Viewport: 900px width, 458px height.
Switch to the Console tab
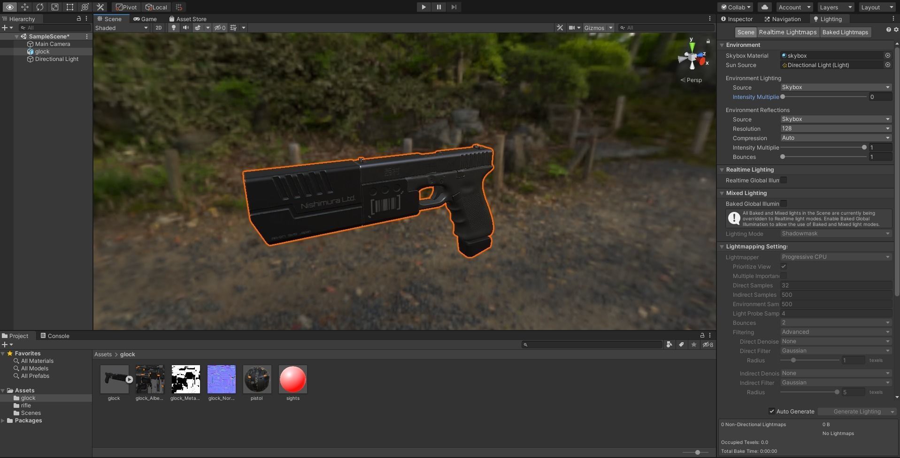pos(55,336)
